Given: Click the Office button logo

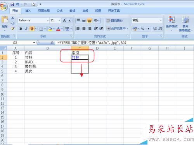Looking at the screenshot, I should point(3,7).
